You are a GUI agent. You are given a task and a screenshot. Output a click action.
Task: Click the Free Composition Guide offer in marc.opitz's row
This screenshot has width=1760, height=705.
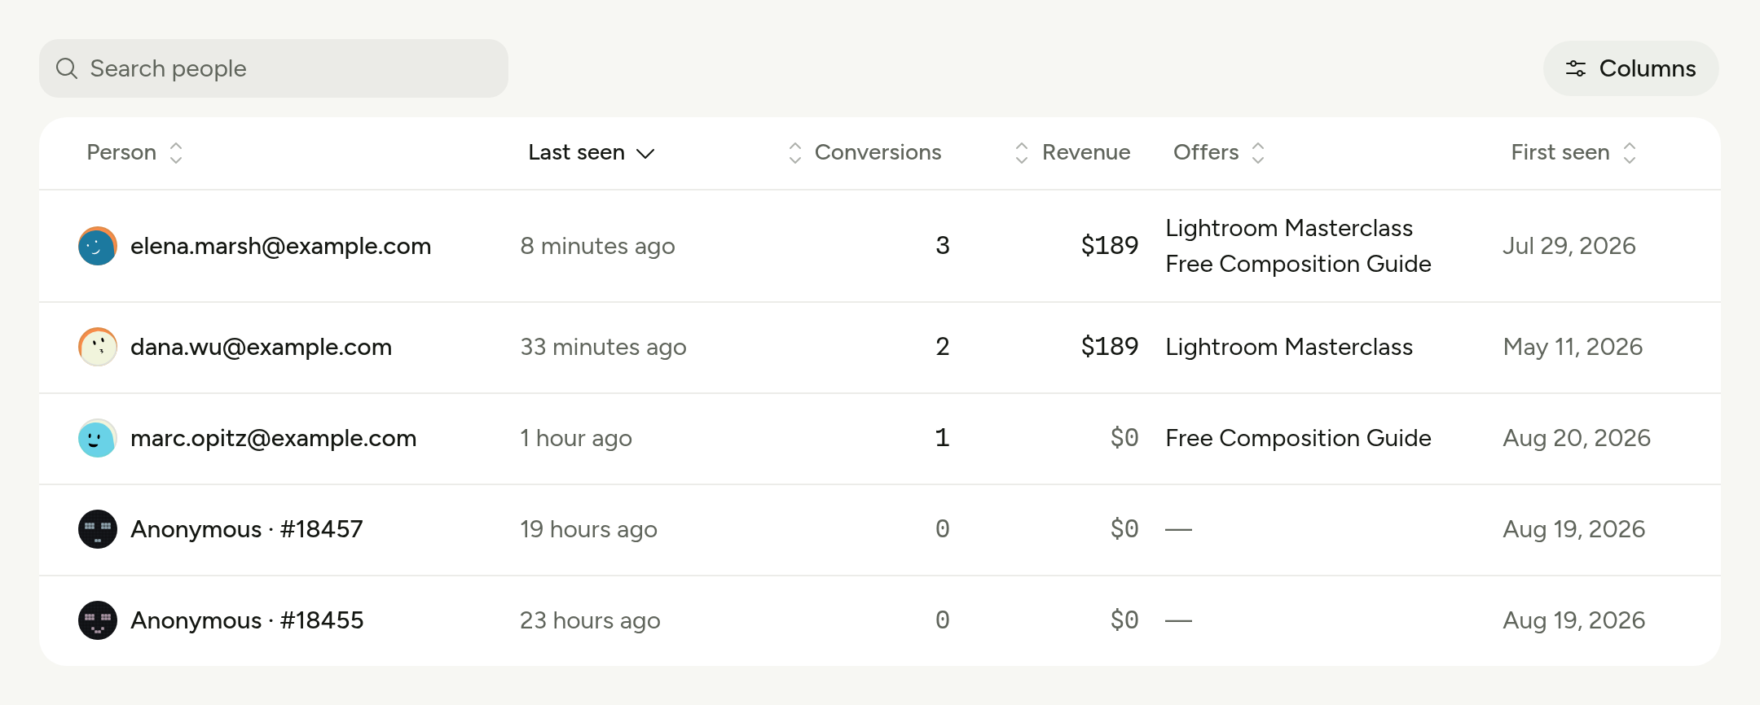click(1298, 438)
